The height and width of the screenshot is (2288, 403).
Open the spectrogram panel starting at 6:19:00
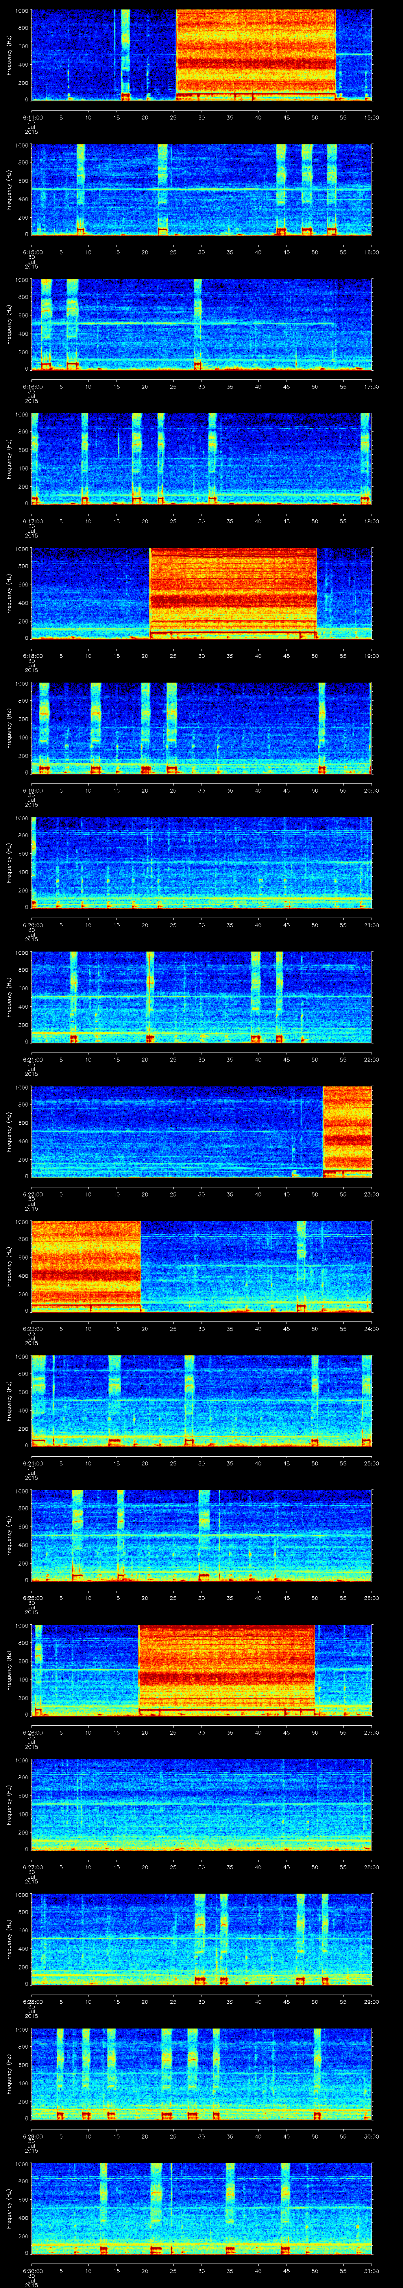coord(201,728)
